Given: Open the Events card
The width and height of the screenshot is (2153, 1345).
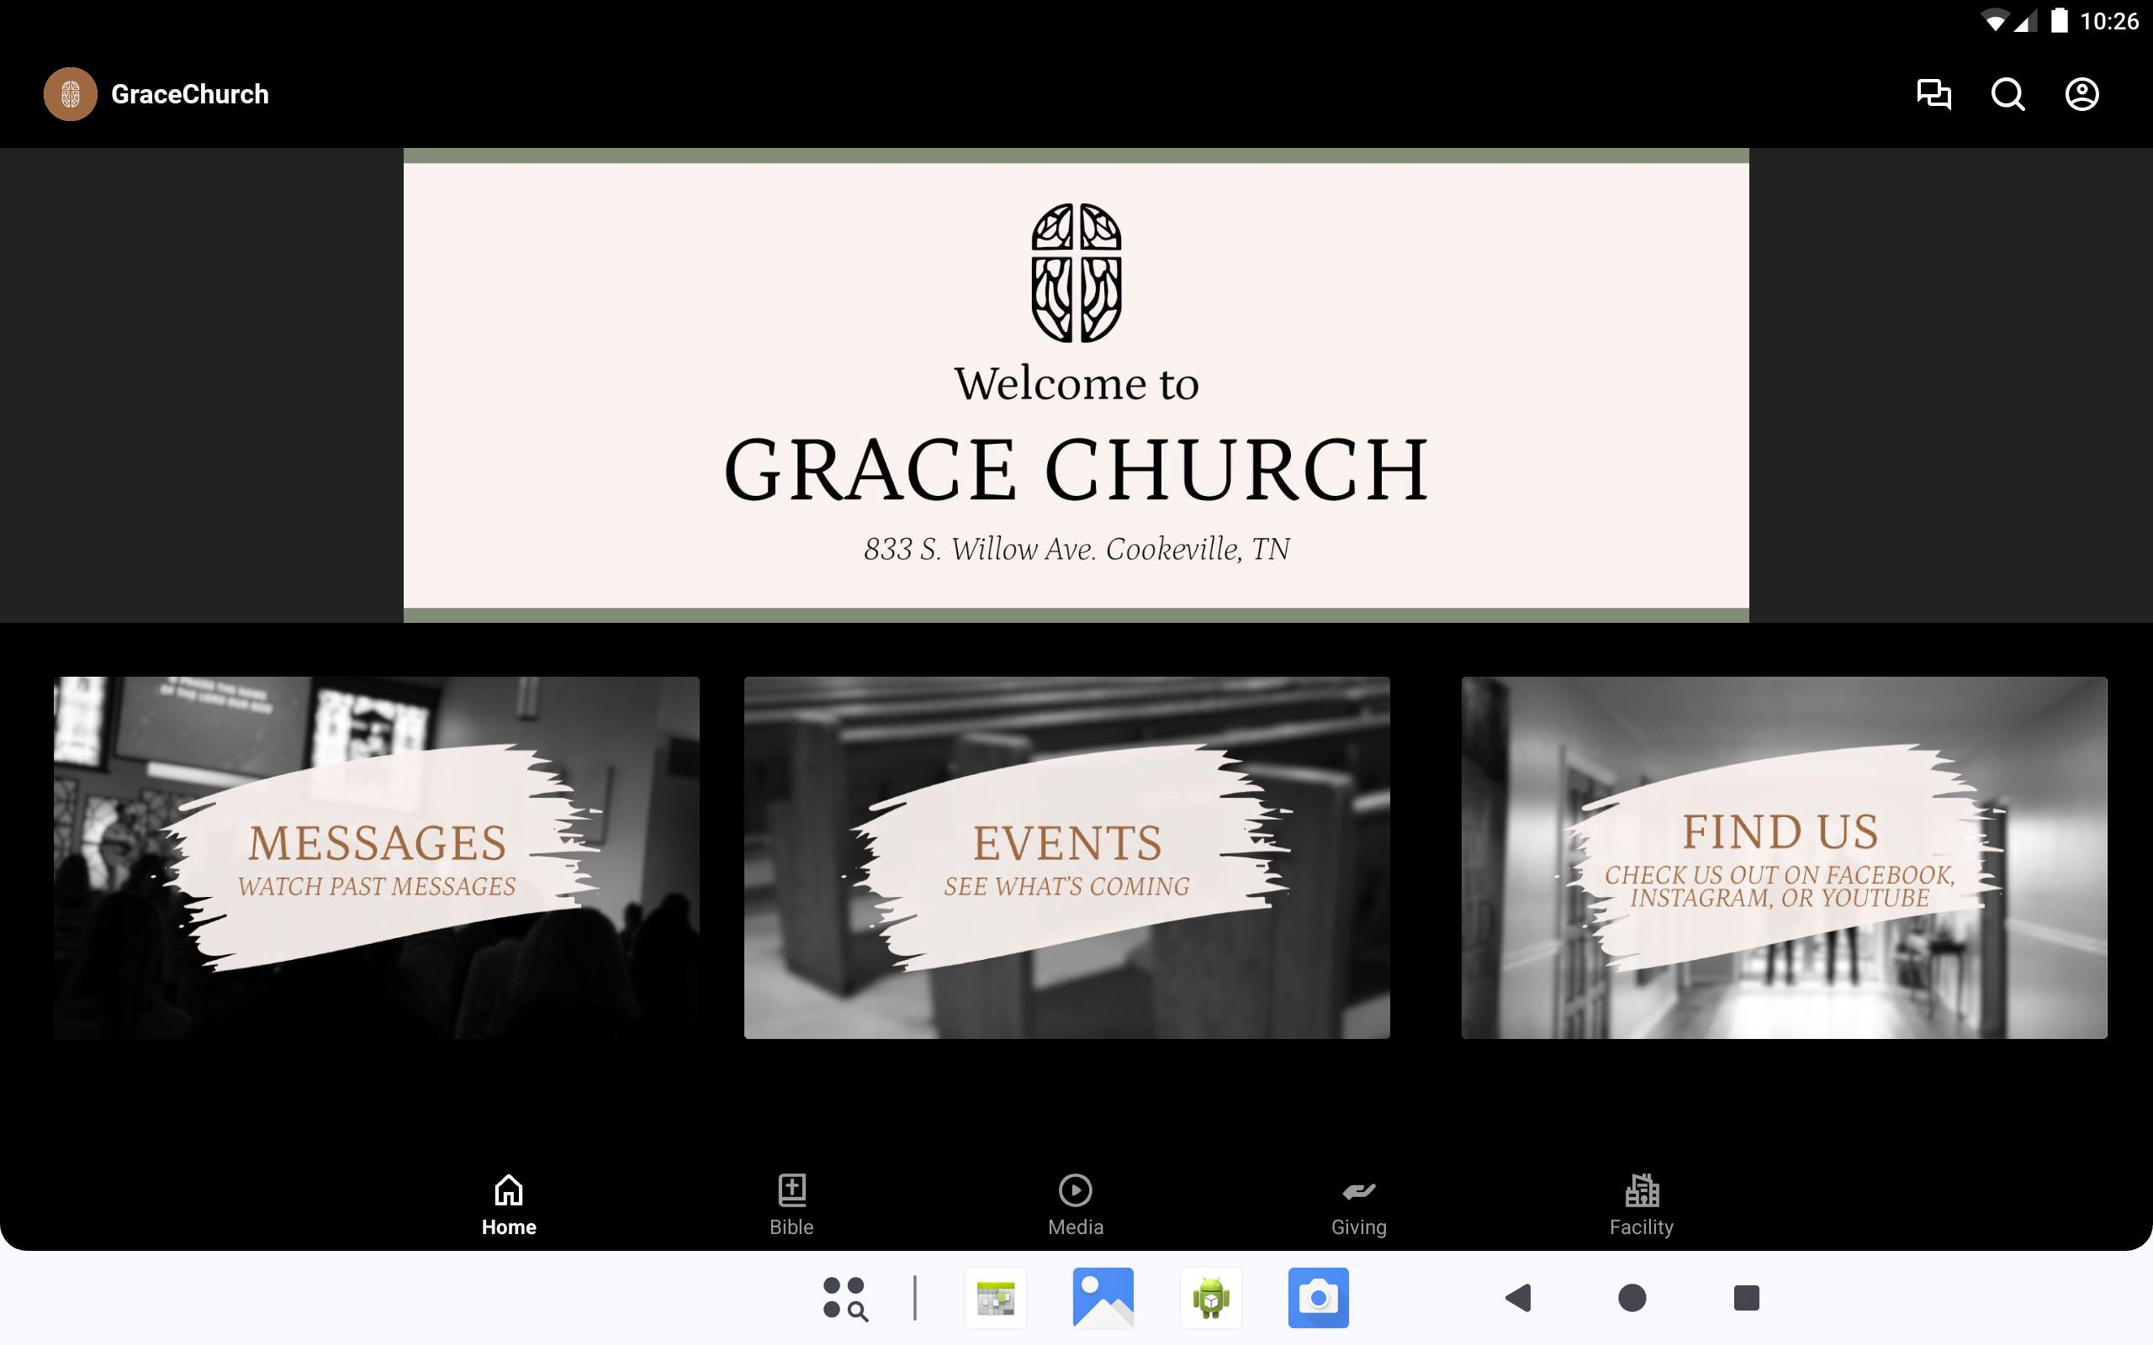Looking at the screenshot, I should coord(1066,857).
